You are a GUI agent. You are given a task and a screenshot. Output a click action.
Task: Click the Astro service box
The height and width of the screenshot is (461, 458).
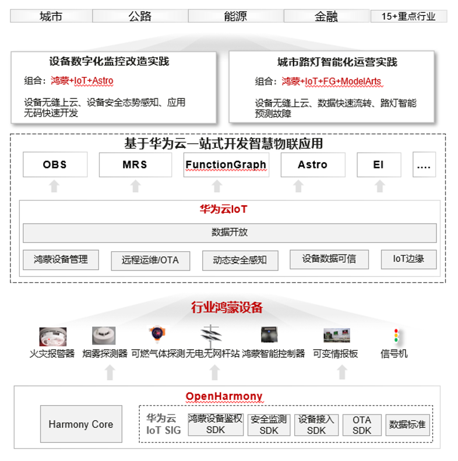(x=313, y=164)
